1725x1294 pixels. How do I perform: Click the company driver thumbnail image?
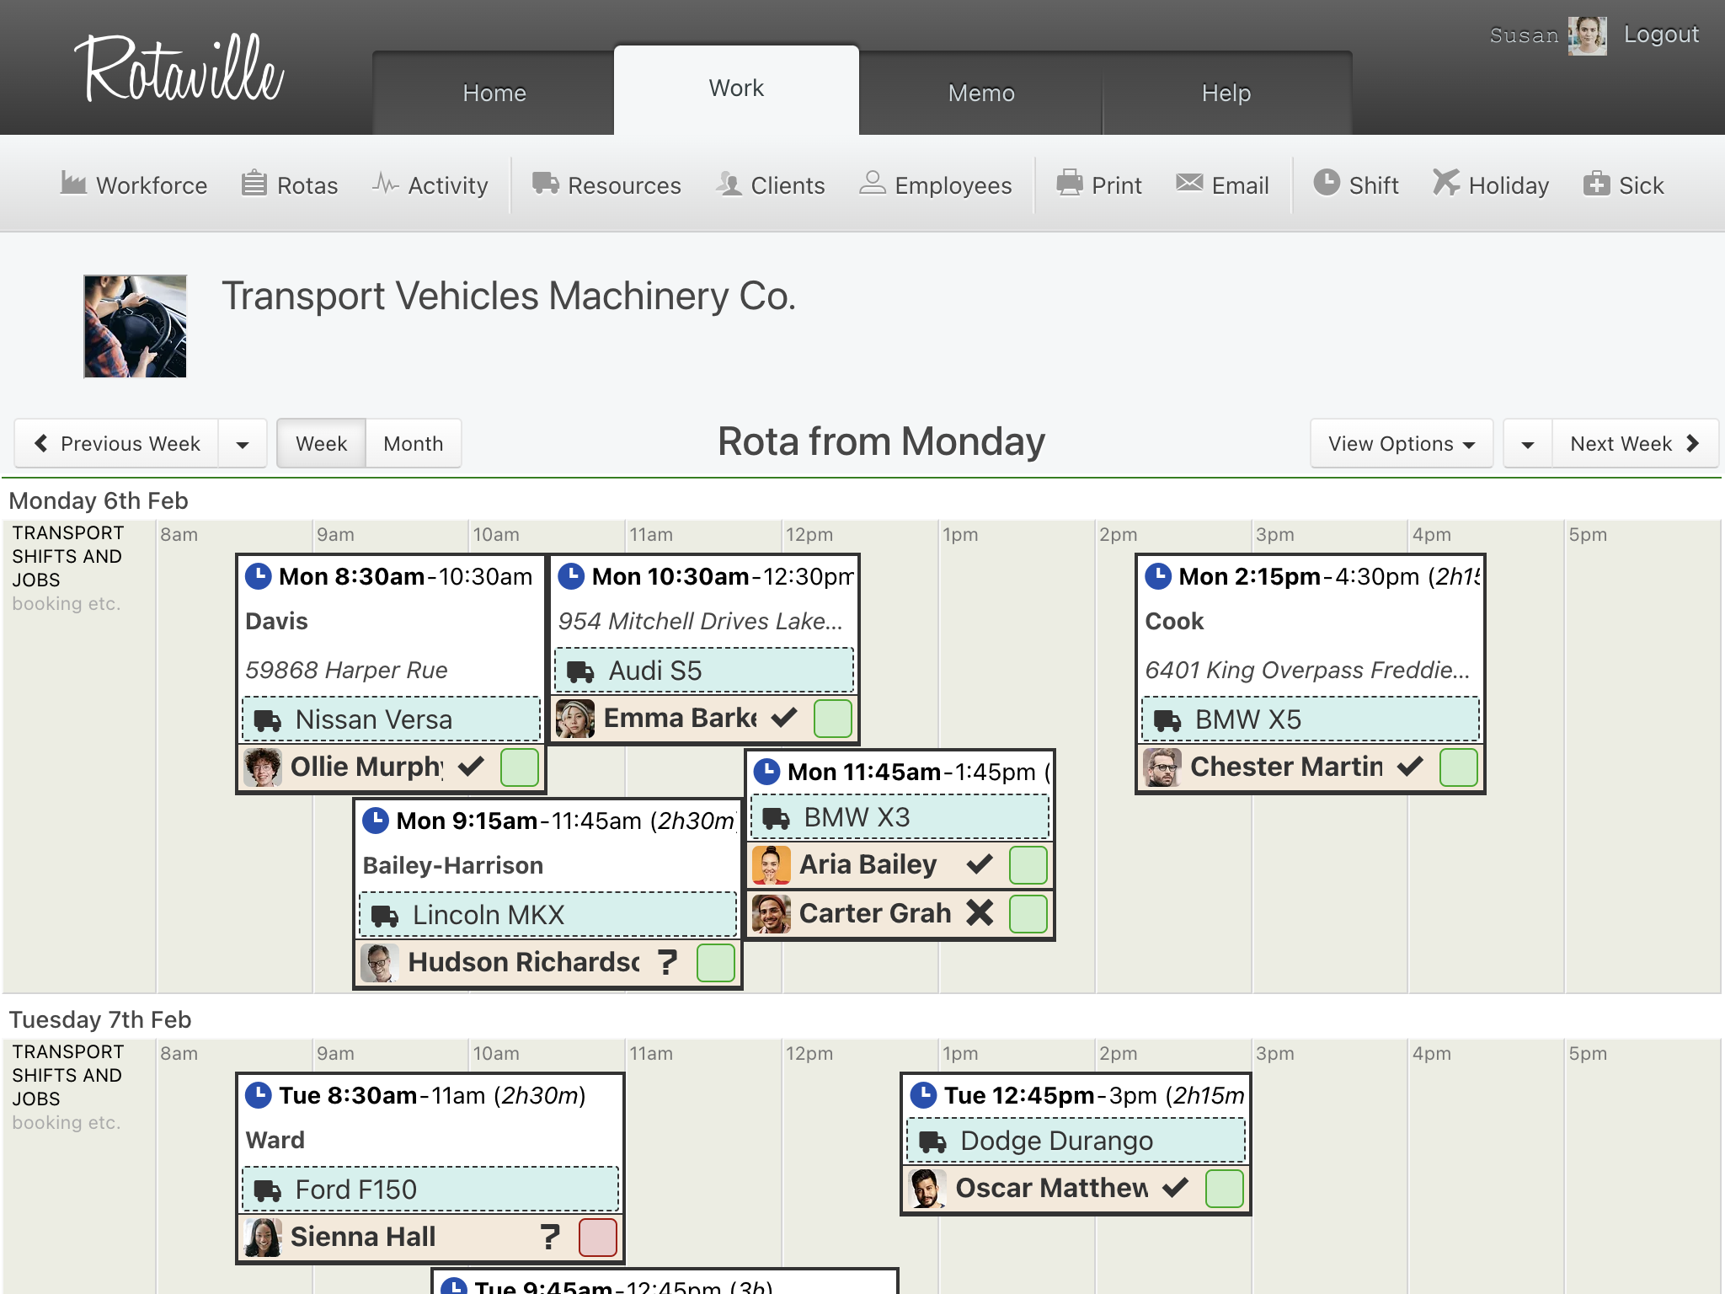coord(135,327)
